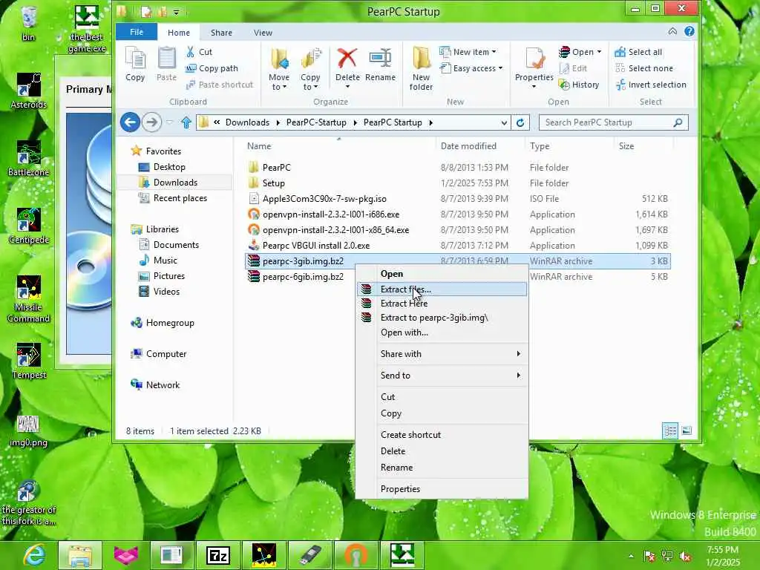Select Apple3Com3C90x-7-sw-pkg.iso file

tap(457, 199)
